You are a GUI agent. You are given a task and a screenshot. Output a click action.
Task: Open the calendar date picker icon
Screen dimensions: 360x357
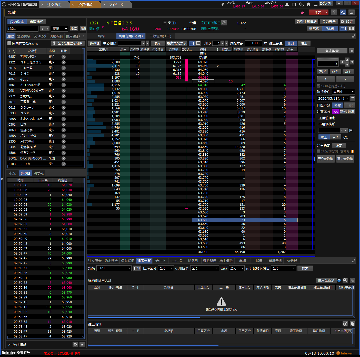352,98
